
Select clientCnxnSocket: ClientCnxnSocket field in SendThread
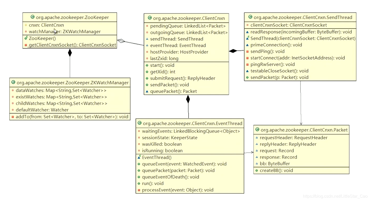click(x=289, y=25)
